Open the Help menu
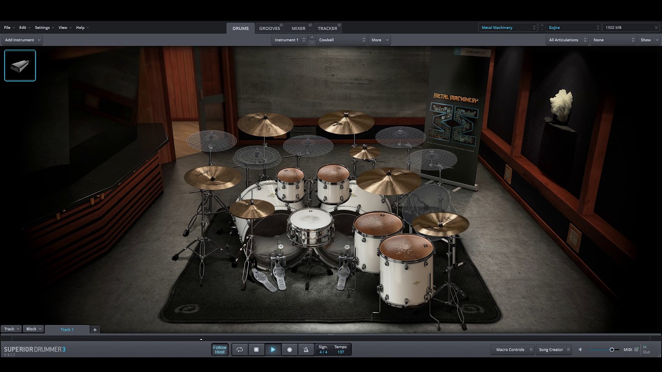Image resolution: width=662 pixels, height=372 pixels. (82, 27)
